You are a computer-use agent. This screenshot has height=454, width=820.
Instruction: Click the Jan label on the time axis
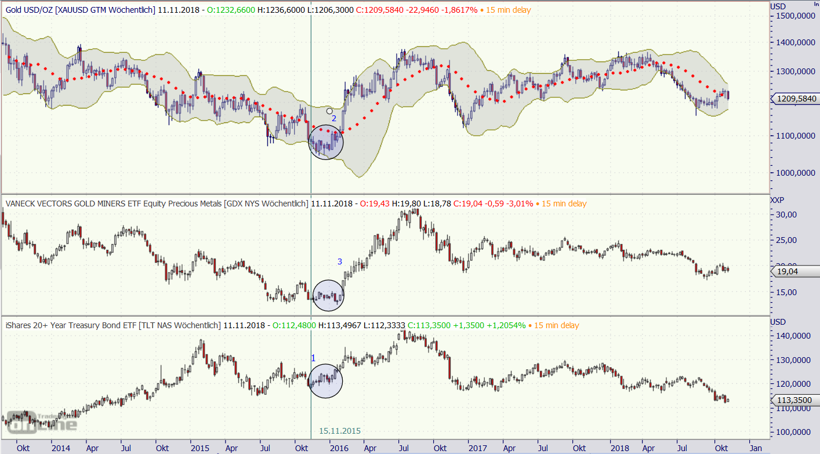(756, 448)
